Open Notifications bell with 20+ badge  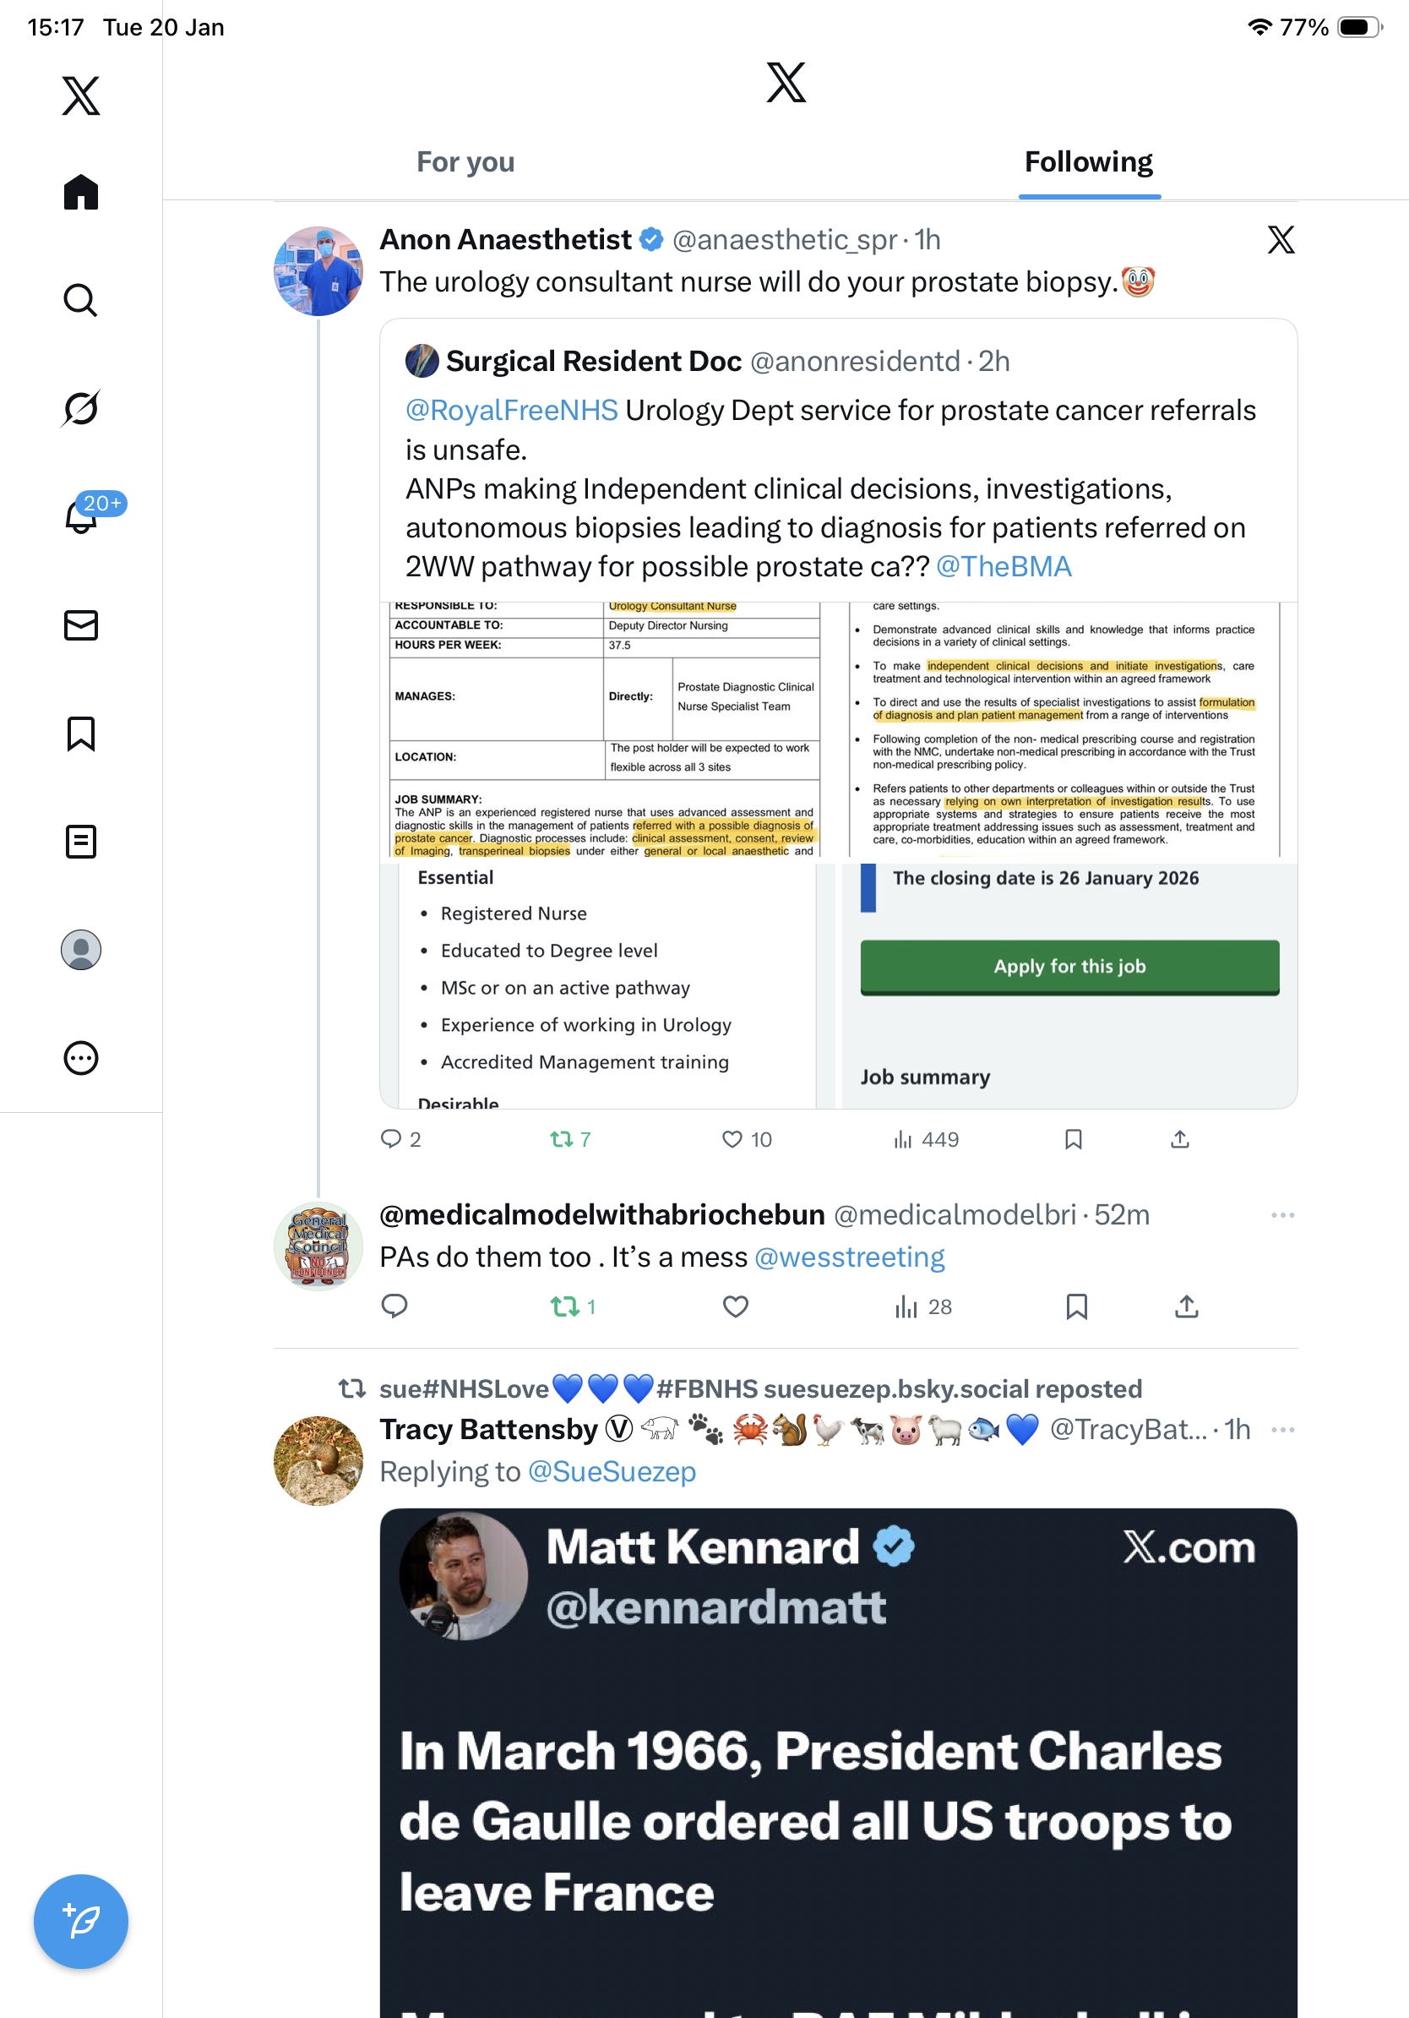click(x=82, y=516)
